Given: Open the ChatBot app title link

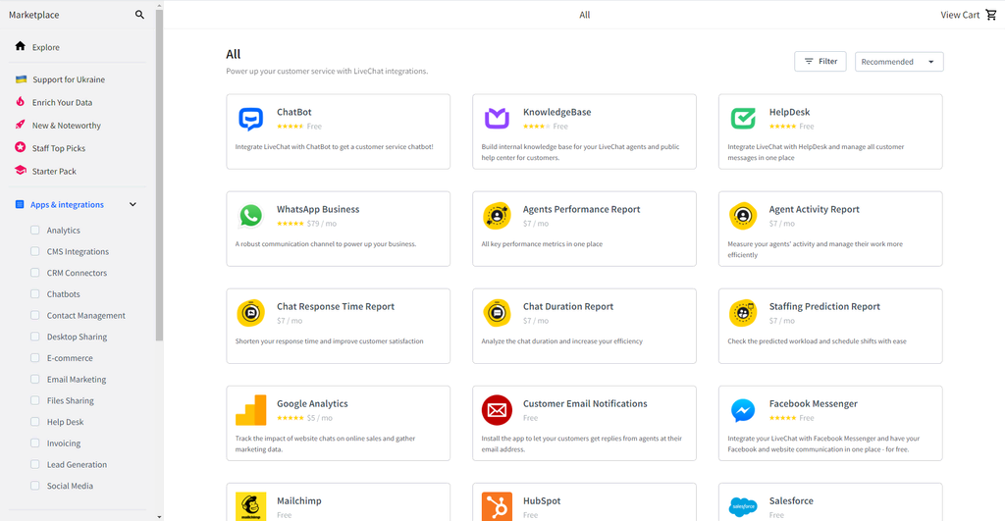Looking at the screenshot, I should click(x=294, y=112).
